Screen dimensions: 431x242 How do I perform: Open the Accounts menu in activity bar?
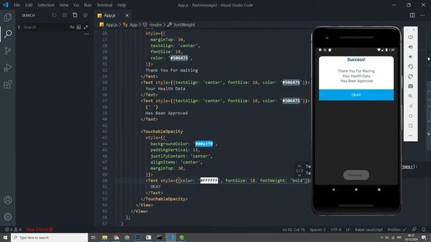click(7, 200)
